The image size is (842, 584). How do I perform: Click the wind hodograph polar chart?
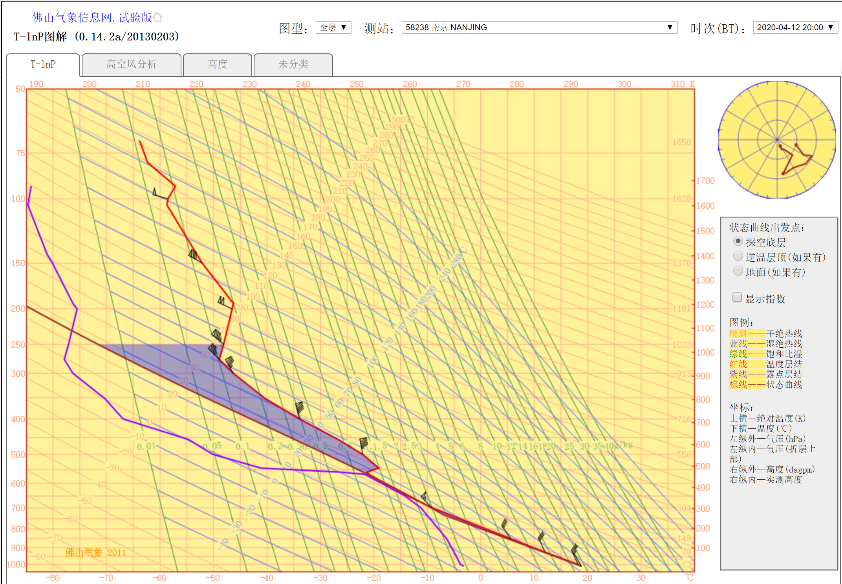click(x=777, y=140)
